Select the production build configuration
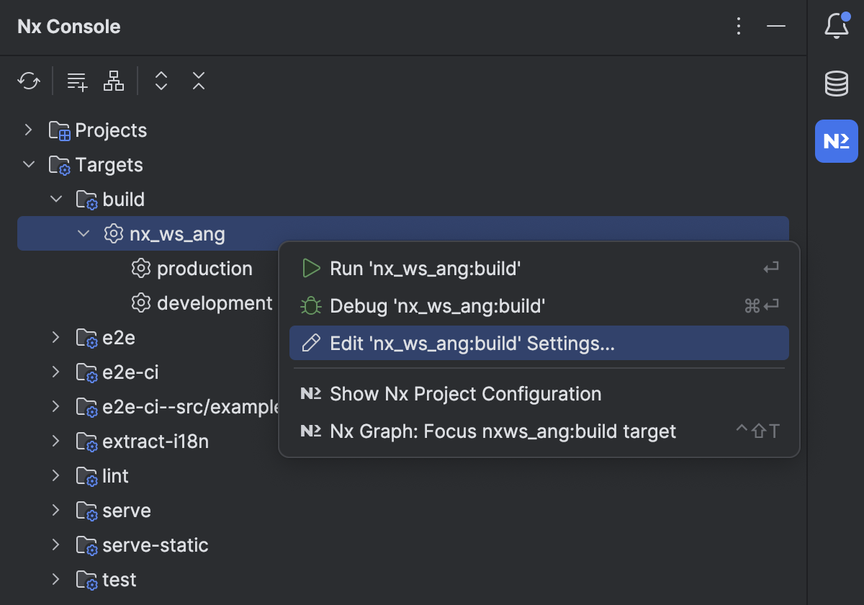The image size is (864, 605). [204, 268]
